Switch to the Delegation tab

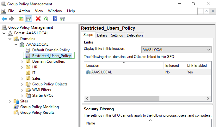[x=135, y=35]
